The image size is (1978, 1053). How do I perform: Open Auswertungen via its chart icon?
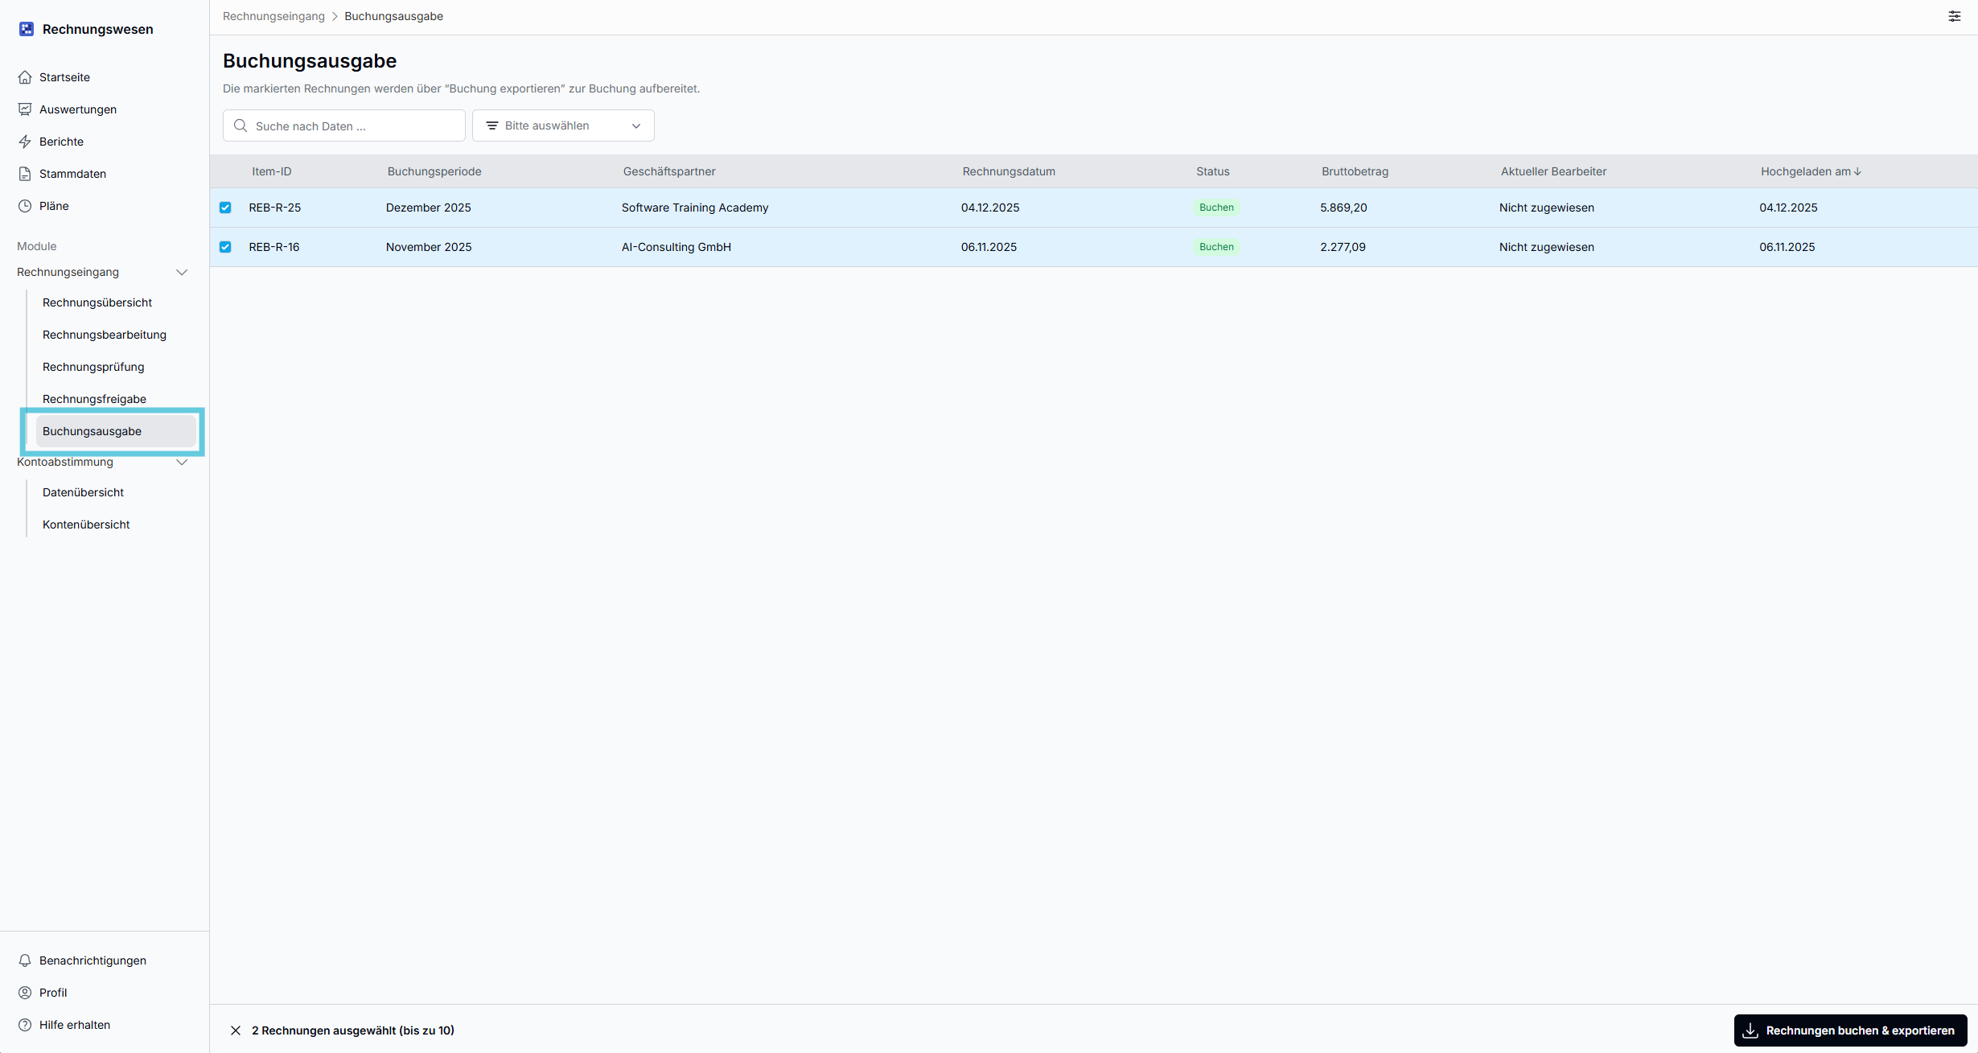[25, 109]
